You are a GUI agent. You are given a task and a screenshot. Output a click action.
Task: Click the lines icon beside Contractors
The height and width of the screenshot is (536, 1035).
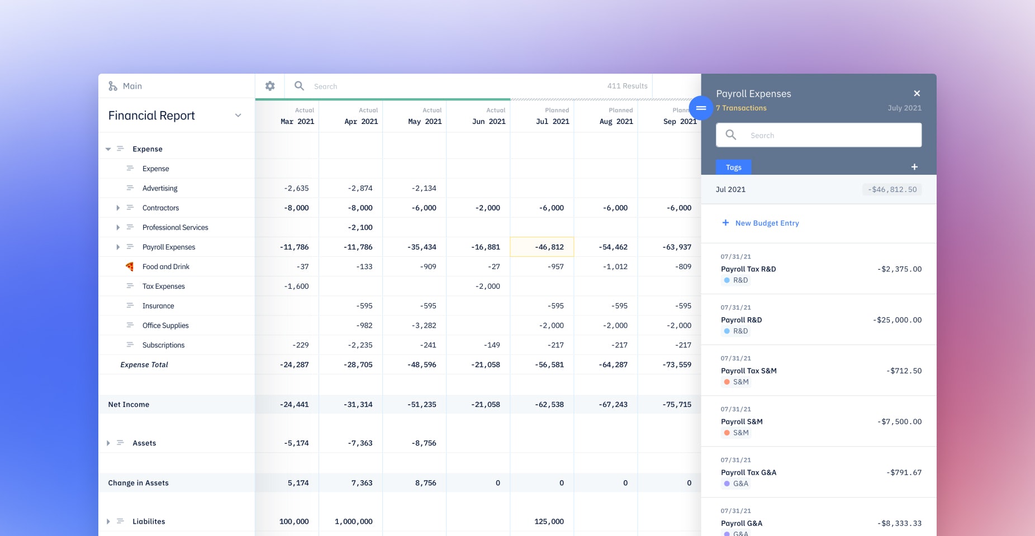[130, 208]
